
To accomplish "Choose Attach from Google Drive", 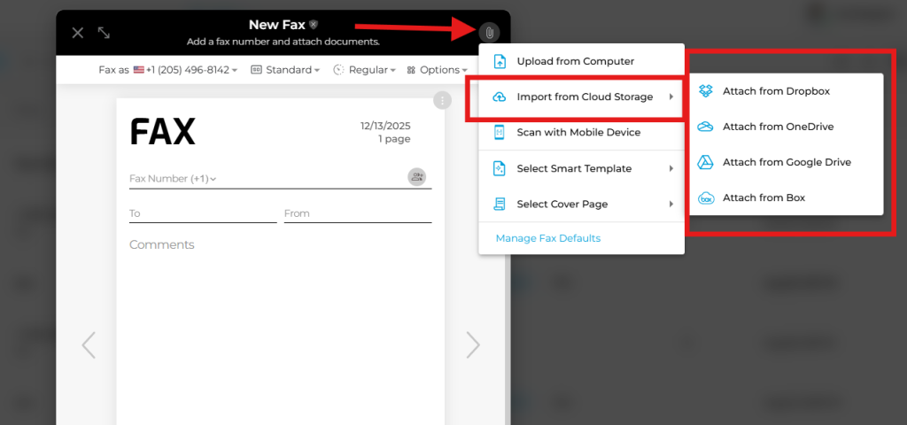I will [x=787, y=163].
